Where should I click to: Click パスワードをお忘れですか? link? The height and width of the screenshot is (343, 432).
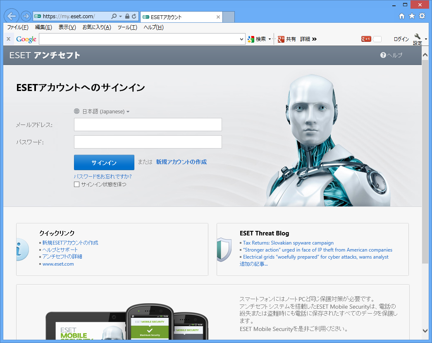[x=103, y=176]
